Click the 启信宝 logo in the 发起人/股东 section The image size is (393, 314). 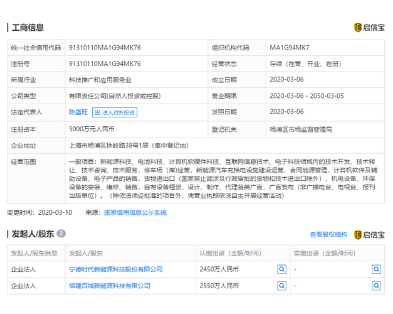pyautogui.click(x=370, y=234)
